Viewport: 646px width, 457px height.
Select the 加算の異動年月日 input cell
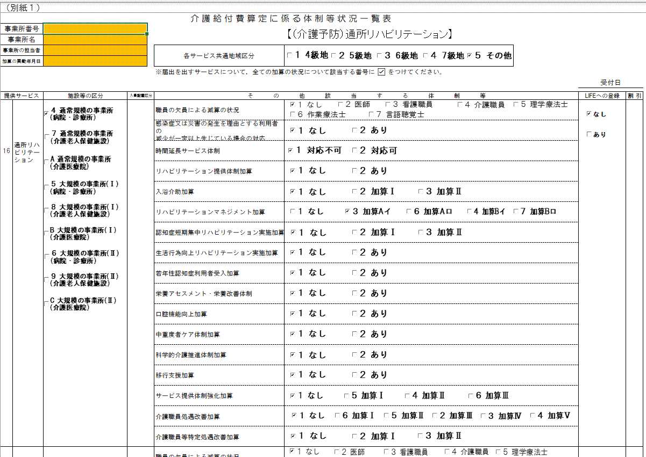tap(95, 61)
